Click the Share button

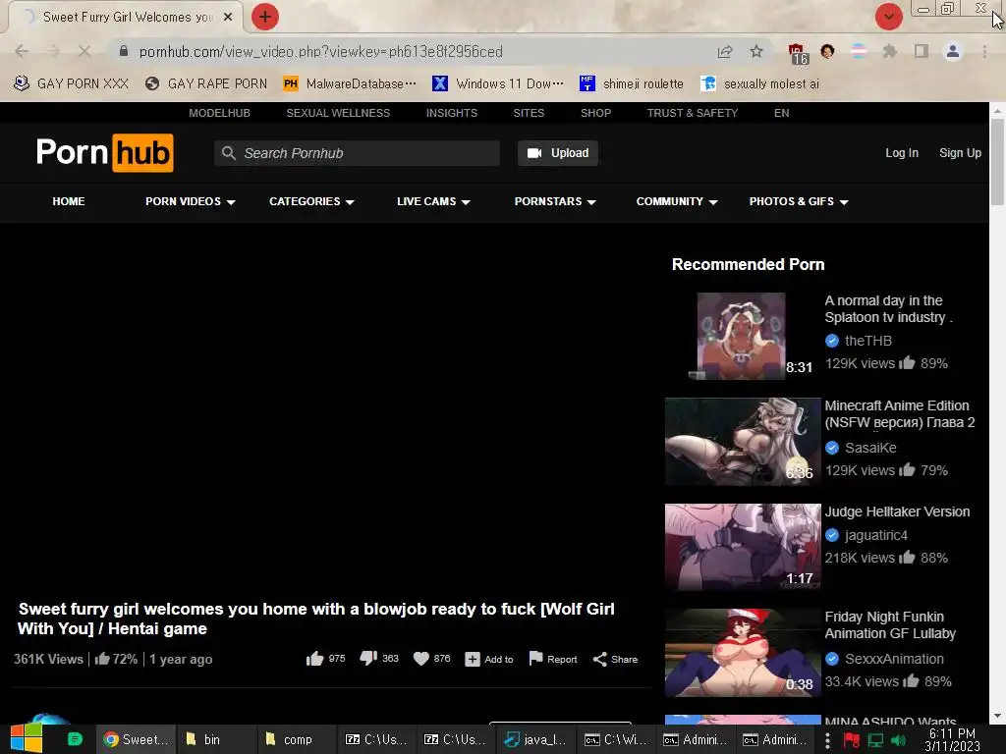click(x=615, y=659)
